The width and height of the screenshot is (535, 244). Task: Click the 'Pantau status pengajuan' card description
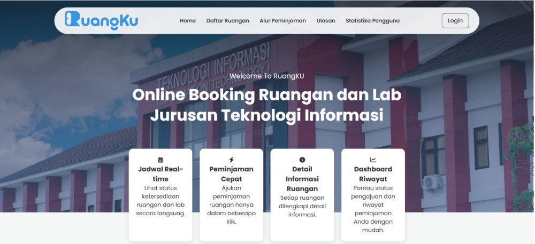[373, 209]
